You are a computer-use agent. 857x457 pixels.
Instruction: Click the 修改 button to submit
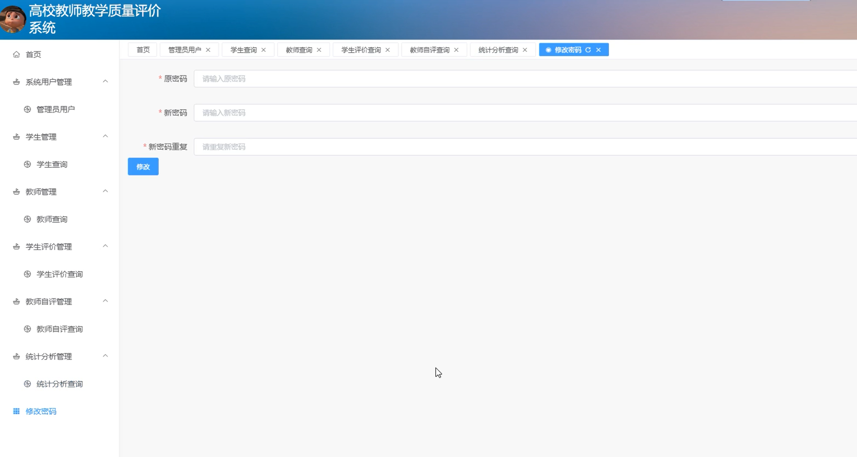(143, 166)
